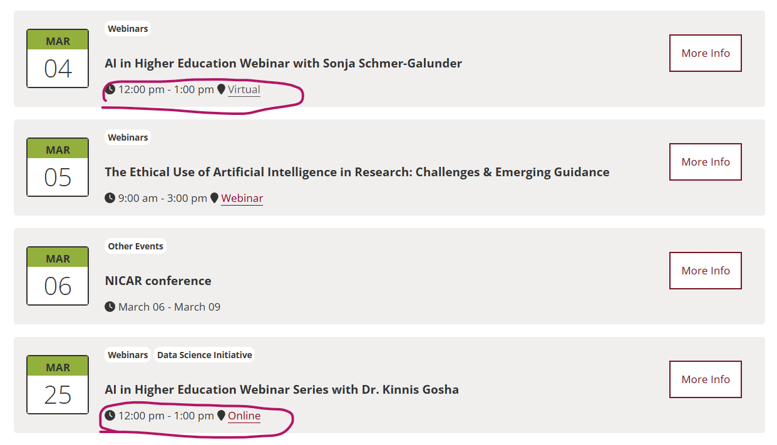Follow the Online location link

coord(244,416)
